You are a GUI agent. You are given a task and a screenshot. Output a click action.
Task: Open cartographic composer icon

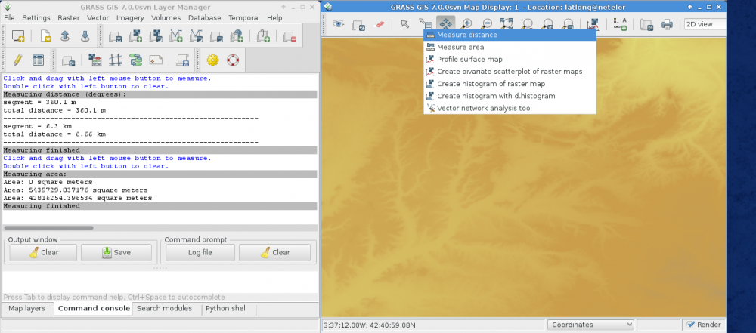pos(156,60)
